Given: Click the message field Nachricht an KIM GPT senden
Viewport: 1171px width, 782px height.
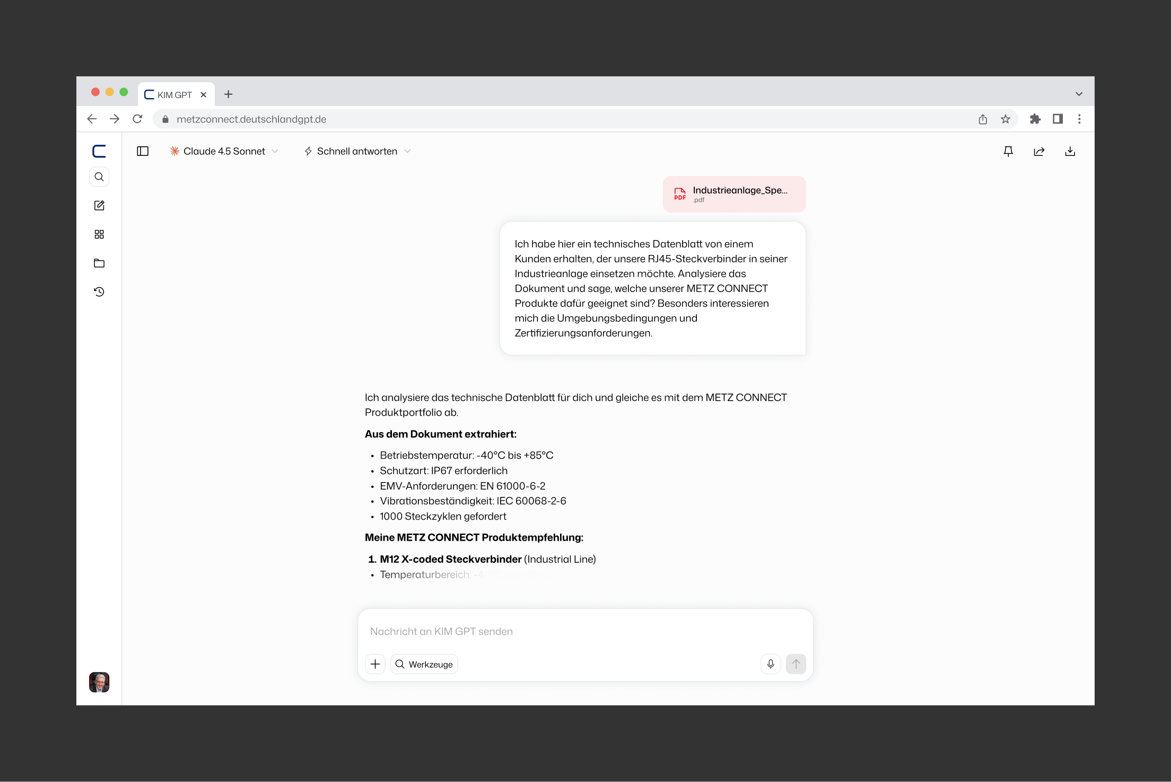Looking at the screenshot, I should pyautogui.click(x=585, y=631).
